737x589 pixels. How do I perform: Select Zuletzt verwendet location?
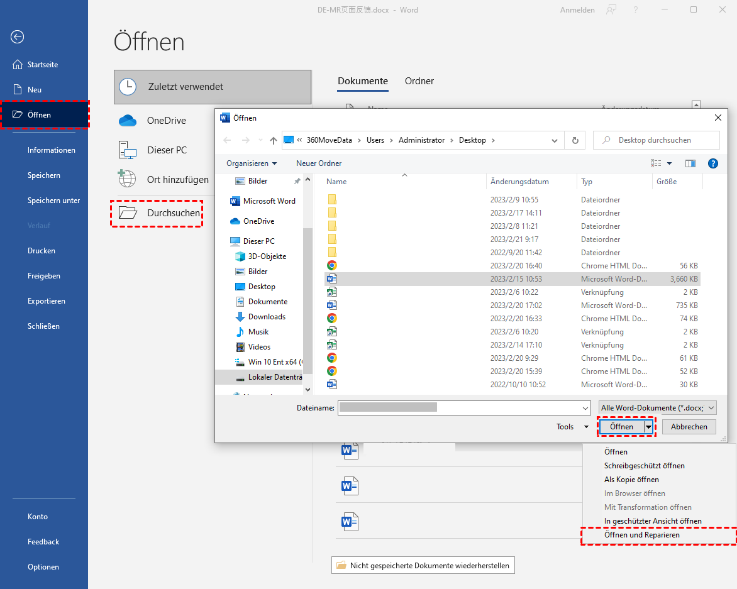pyautogui.click(x=213, y=87)
